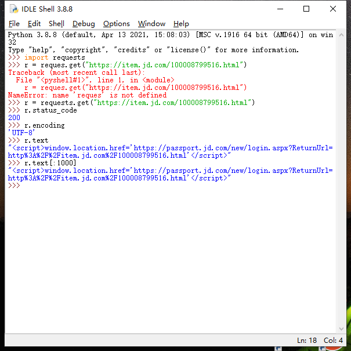Click the 'Type "help"' information line

pos(153,50)
